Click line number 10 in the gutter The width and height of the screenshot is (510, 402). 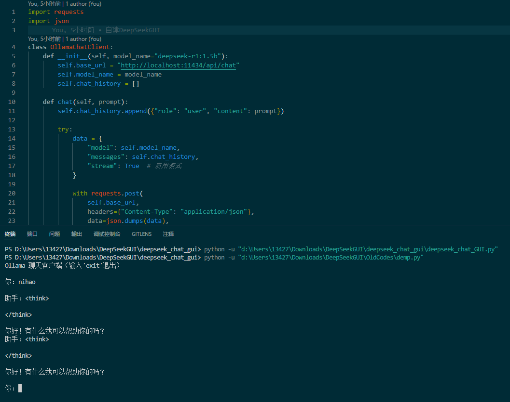click(12, 102)
